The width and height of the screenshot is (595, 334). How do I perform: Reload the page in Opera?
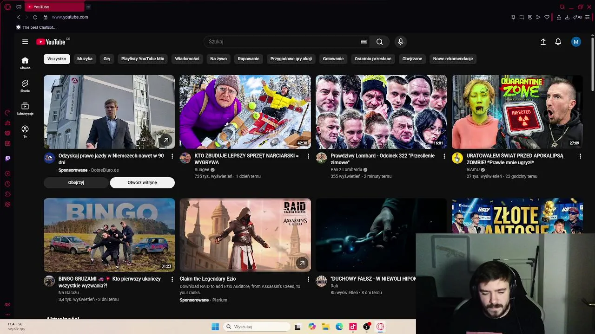tap(35, 17)
